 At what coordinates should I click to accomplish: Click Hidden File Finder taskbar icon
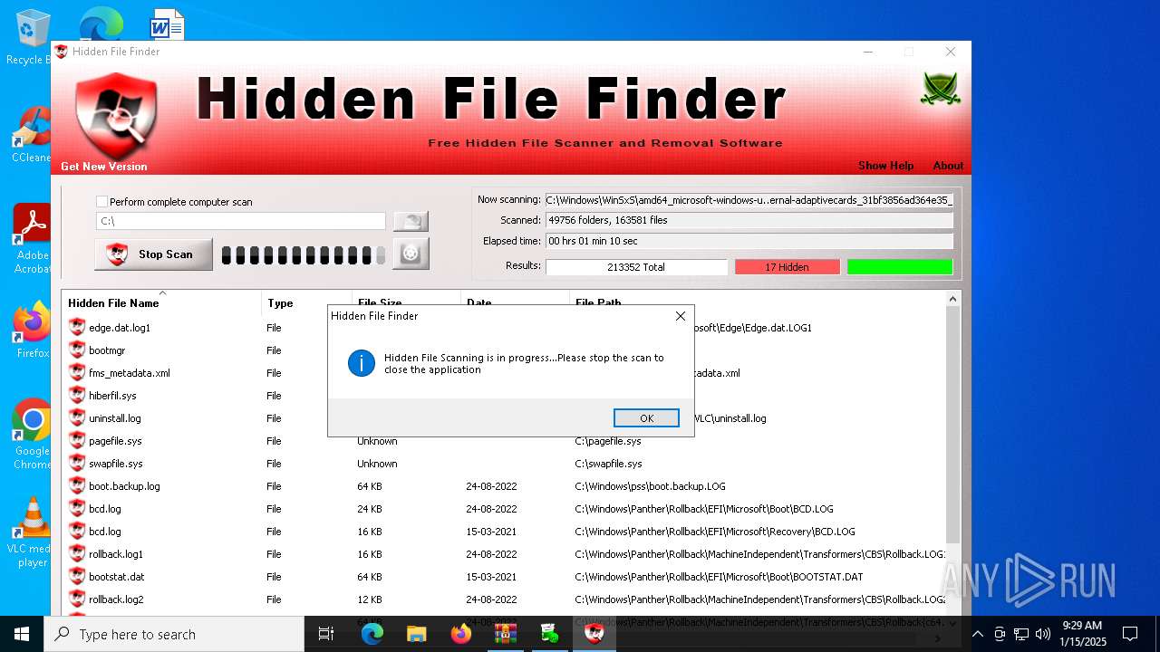coord(594,634)
